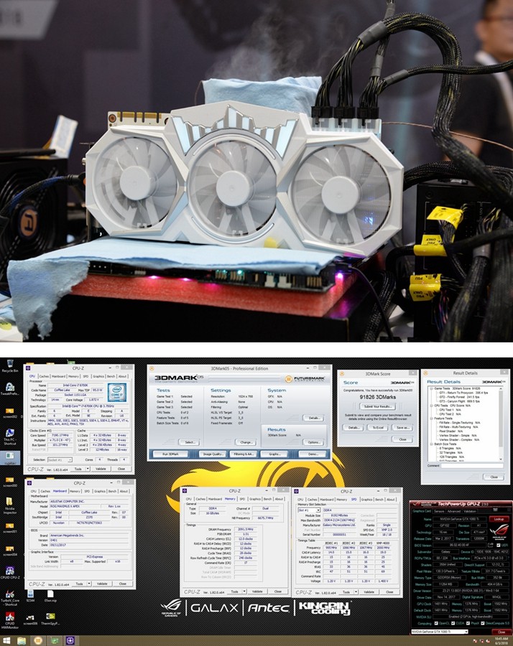Click the Comment input field
Screen dimensions: 513x646
(472, 466)
